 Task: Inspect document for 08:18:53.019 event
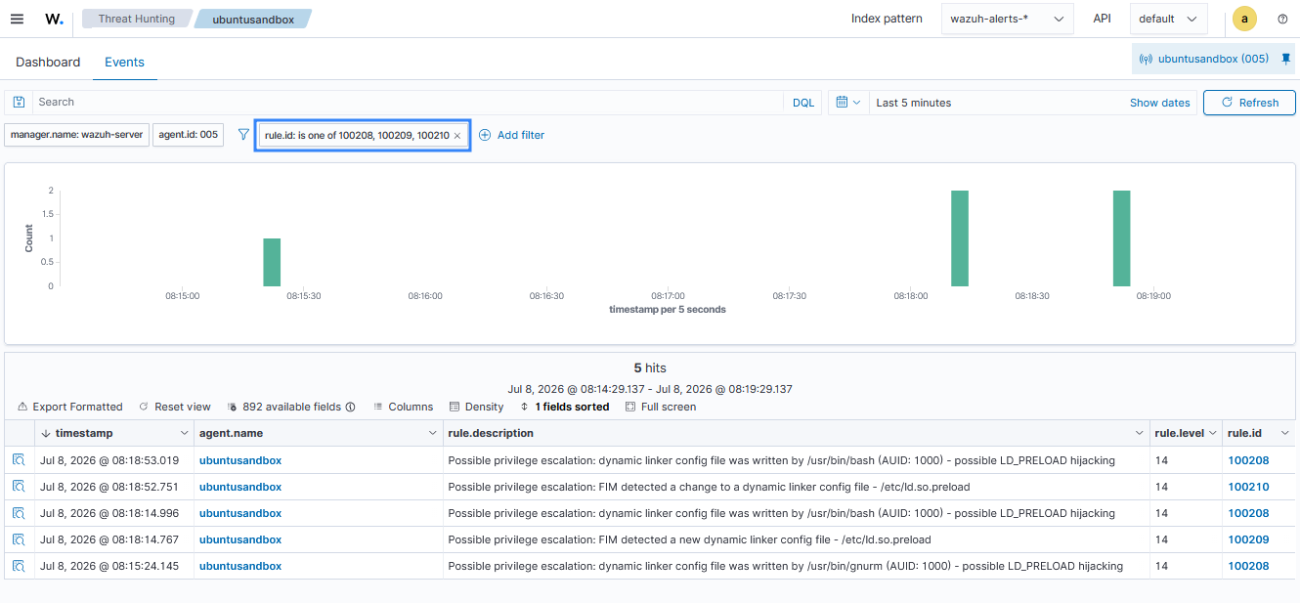coord(19,460)
